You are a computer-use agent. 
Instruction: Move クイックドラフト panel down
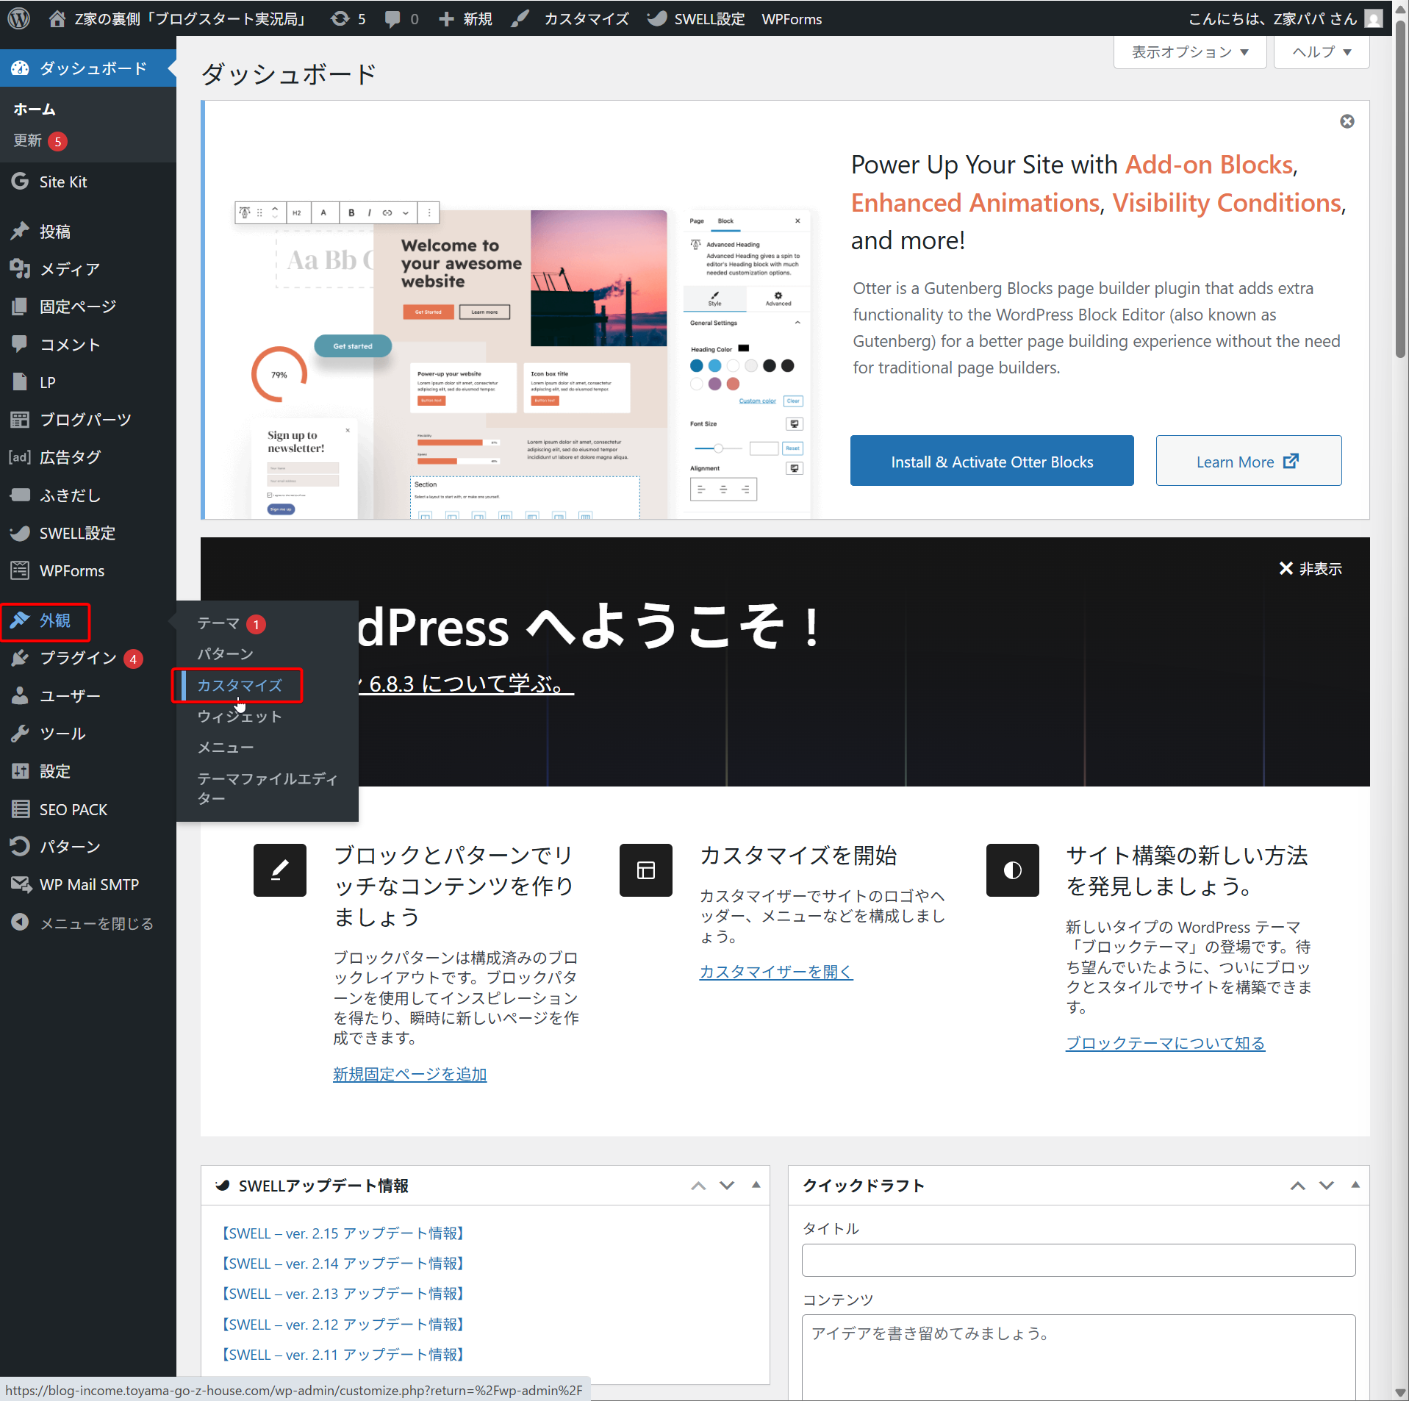(x=1326, y=1185)
